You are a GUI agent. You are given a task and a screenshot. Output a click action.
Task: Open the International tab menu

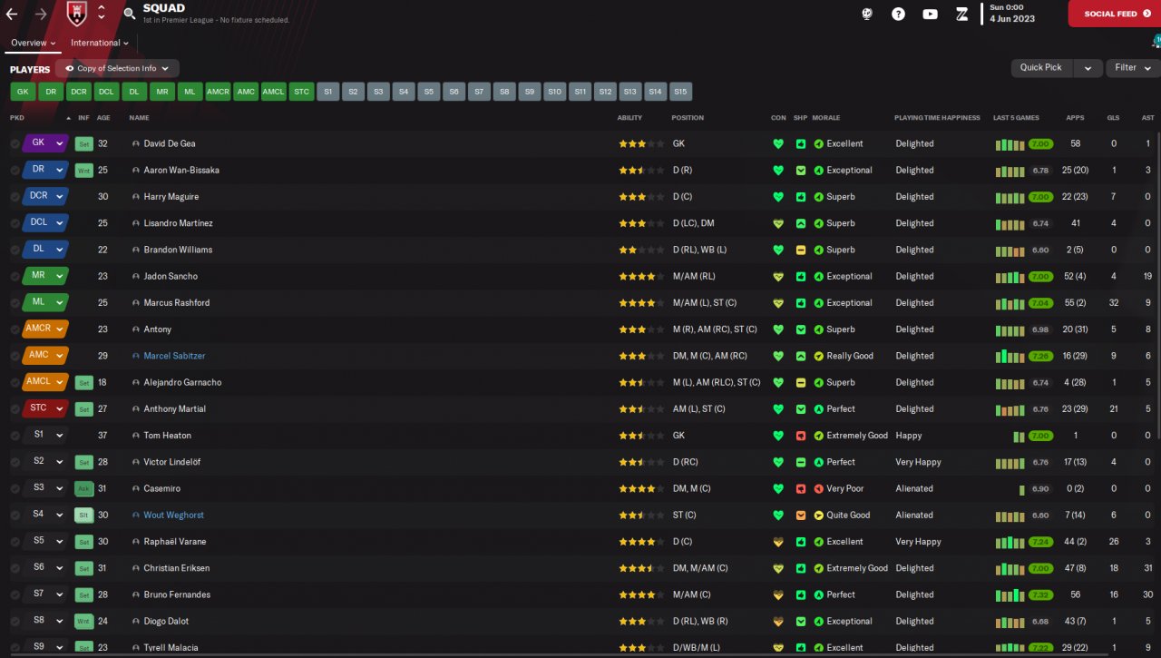point(100,43)
